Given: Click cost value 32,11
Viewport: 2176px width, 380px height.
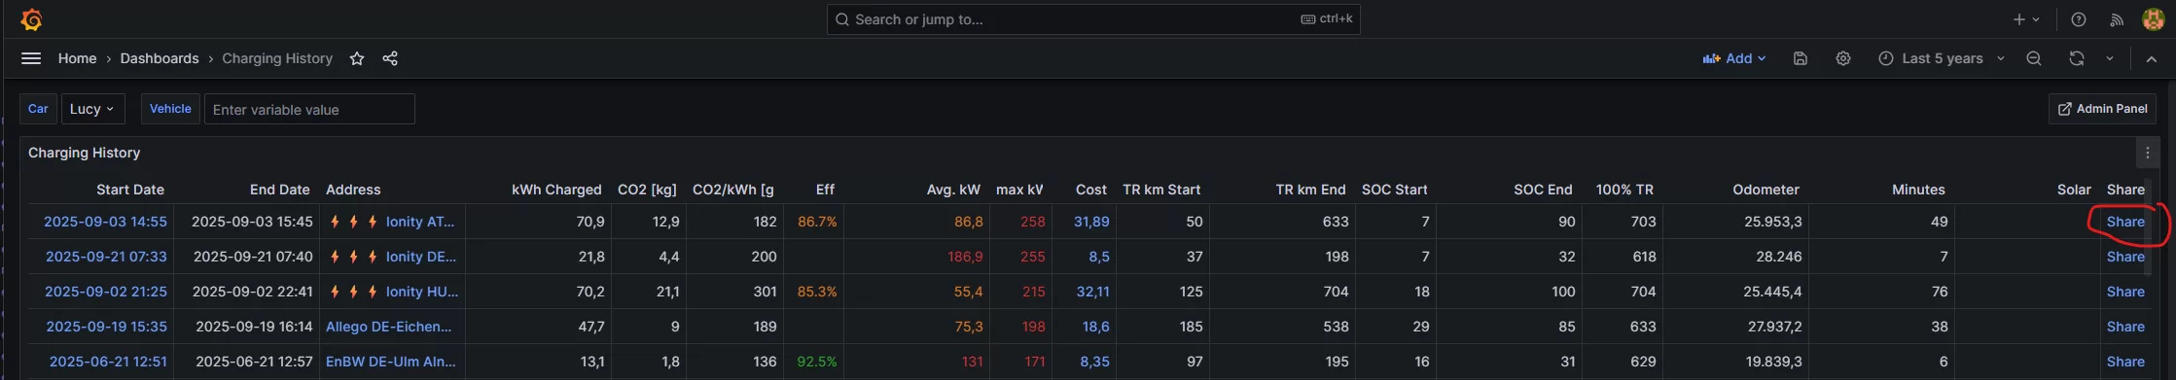Looking at the screenshot, I should point(1093,292).
